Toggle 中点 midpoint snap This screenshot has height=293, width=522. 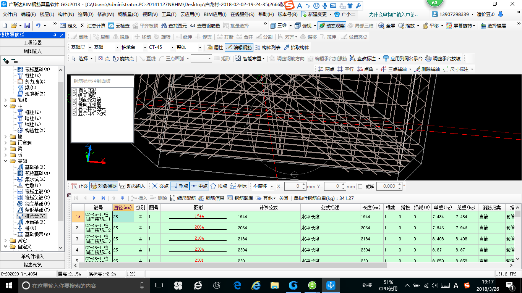(x=199, y=186)
